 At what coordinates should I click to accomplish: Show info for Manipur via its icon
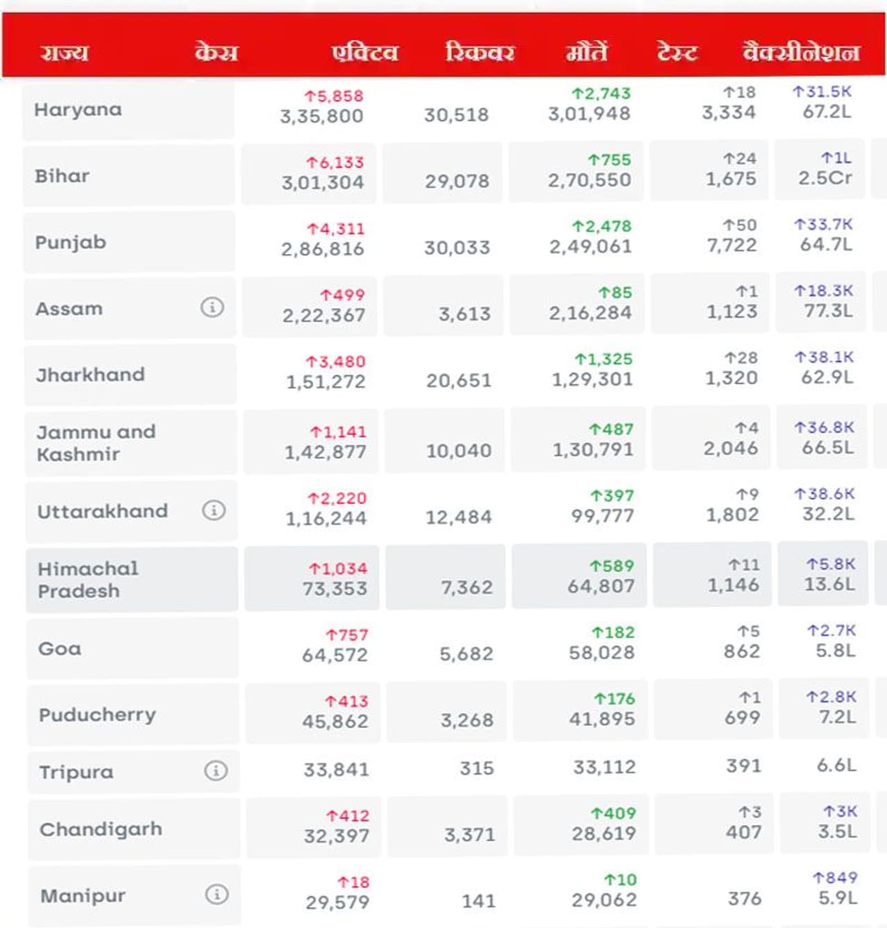tap(216, 895)
